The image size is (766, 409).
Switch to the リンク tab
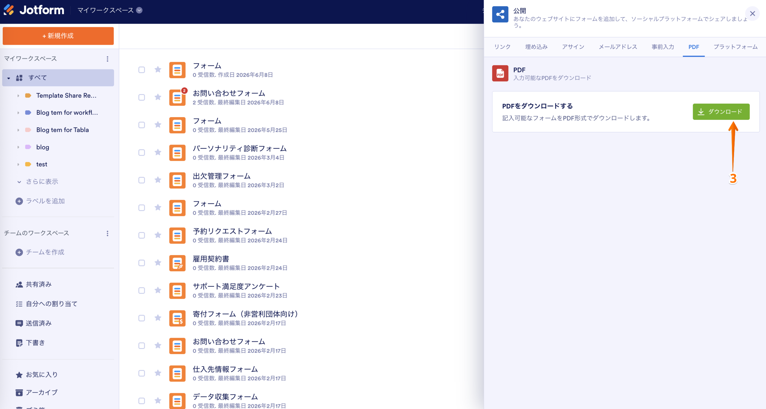(x=502, y=47)
